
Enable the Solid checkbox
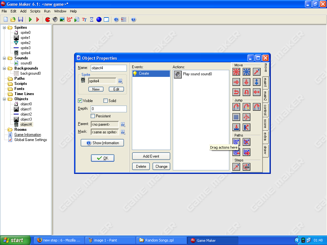[106, 101]
